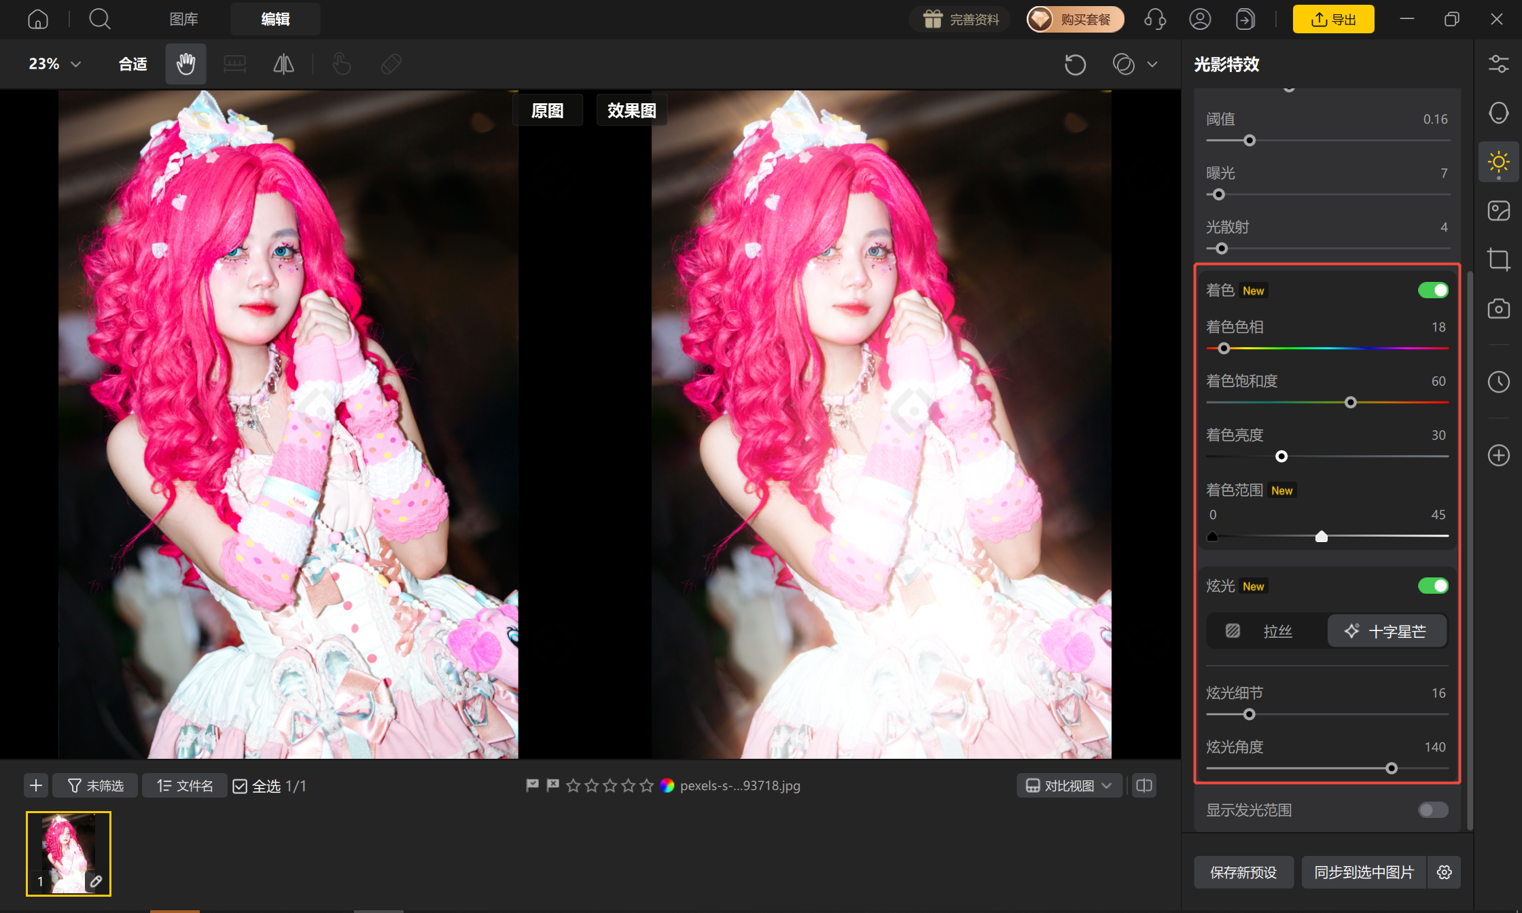Image resolution: width=1522 pixels, height=913 pixels.
Task: Open the search magnifier
Action: click(x=100, y=19)
